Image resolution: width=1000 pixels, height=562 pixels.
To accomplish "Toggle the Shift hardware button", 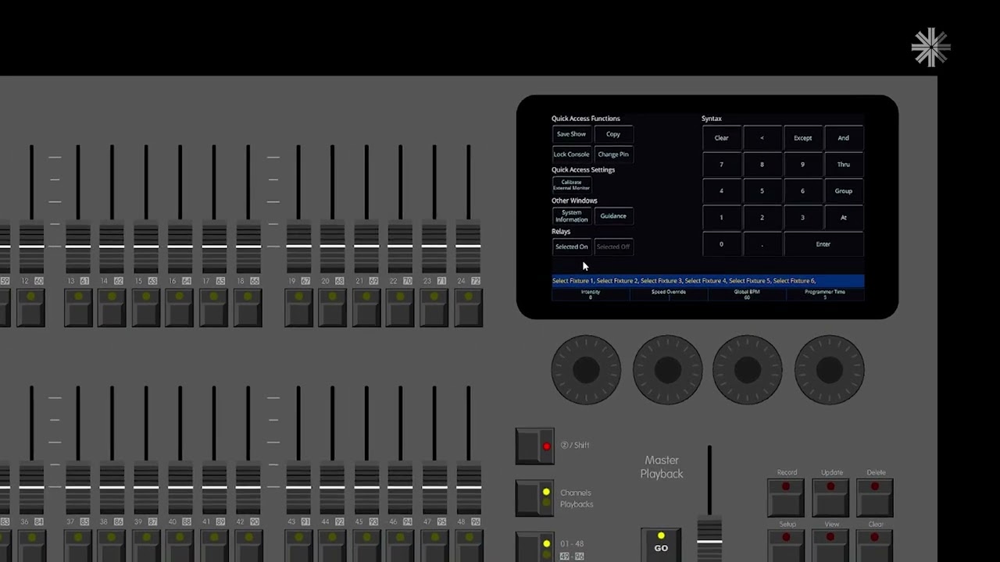I will point(535,446).
